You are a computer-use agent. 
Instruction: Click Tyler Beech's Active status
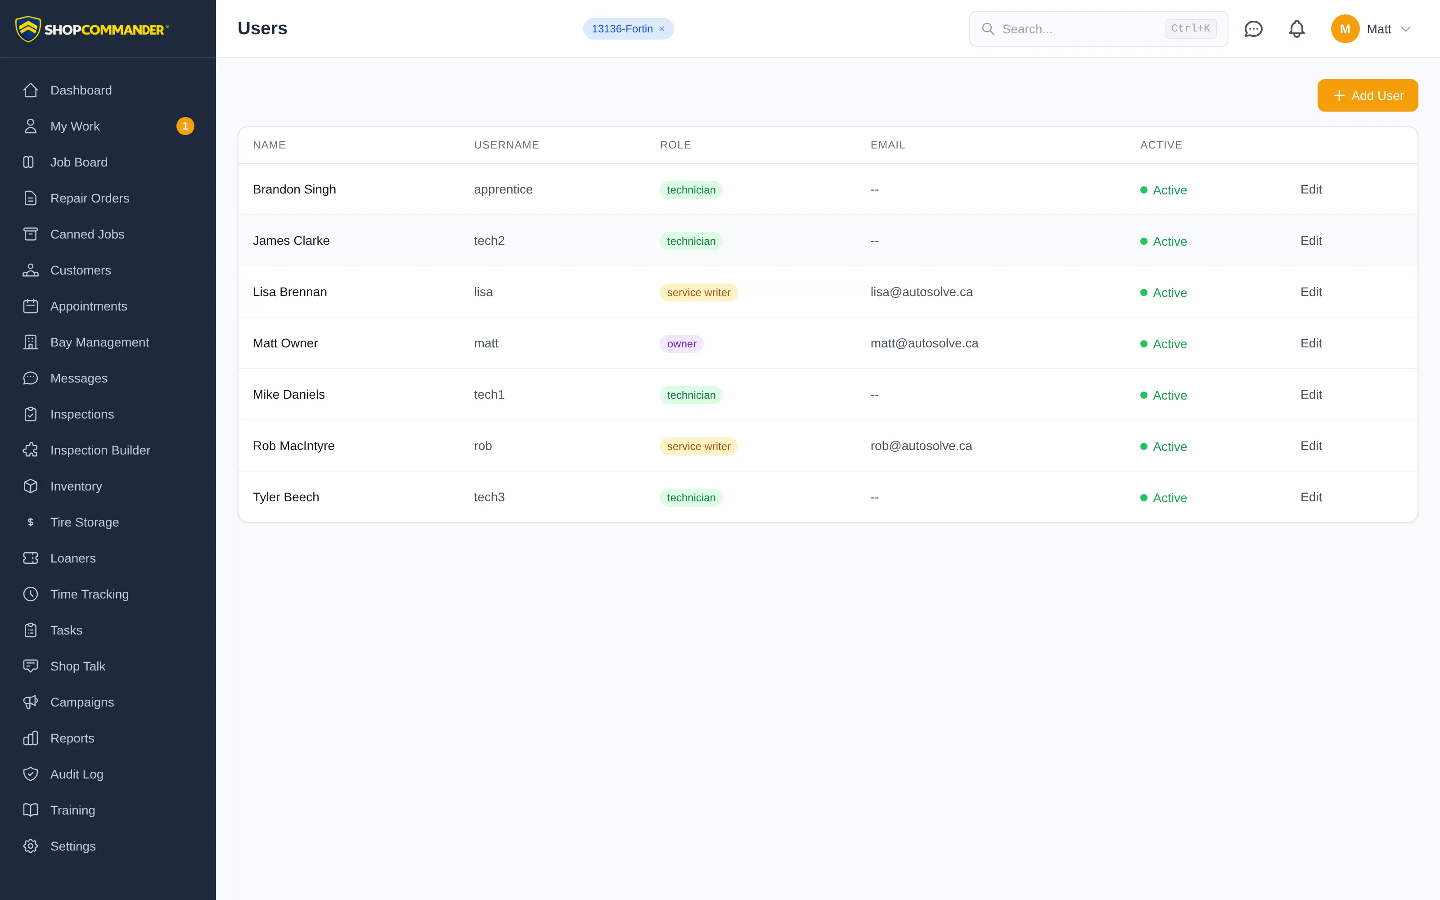pos(1163,498)
